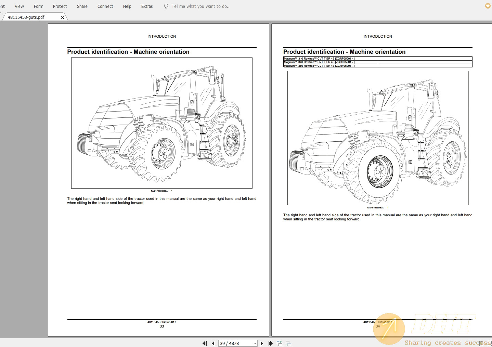
Task: Open the search magnifier in the Tell me box
Action: point(166,6)
